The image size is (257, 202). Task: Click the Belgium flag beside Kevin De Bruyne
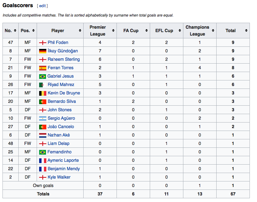click(x=43, y=93)
